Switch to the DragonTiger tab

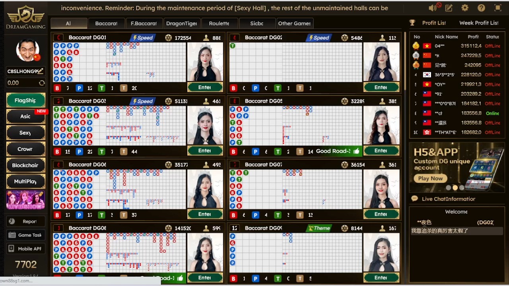tap(181, 23)
